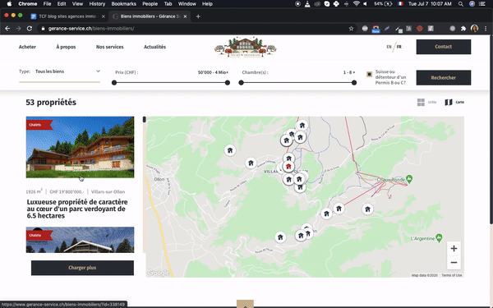This screenshot has width=493, height=308.
Task: Open macOS Spotlight search
Action: pyautogui.click(x=461, y=4)
